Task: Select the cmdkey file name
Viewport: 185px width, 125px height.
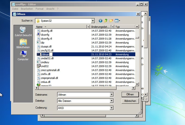Action: [x=45, y=62]
